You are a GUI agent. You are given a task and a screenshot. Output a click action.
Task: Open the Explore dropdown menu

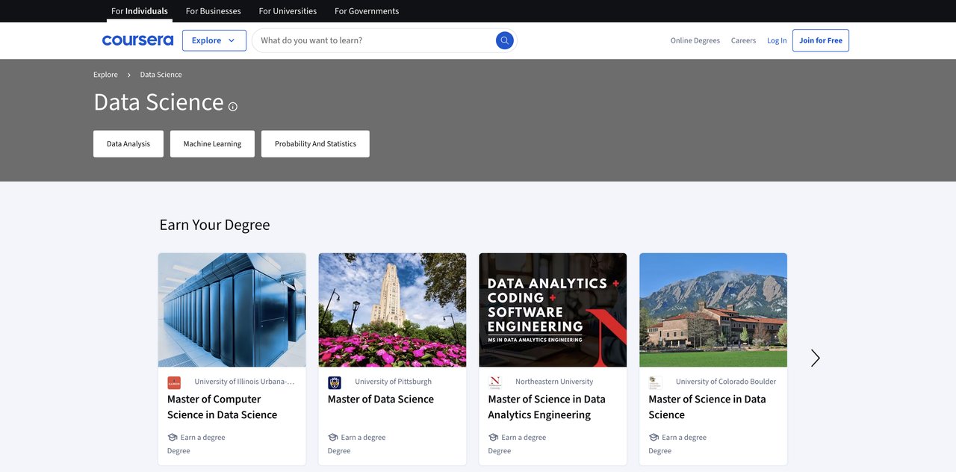coord(214,40)
